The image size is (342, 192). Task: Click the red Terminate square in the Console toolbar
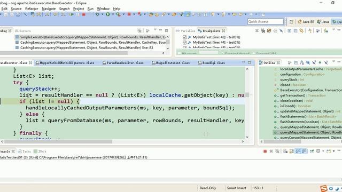coord(265,151)
